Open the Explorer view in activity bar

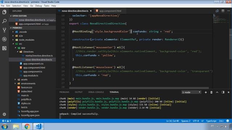pos(4,12)
